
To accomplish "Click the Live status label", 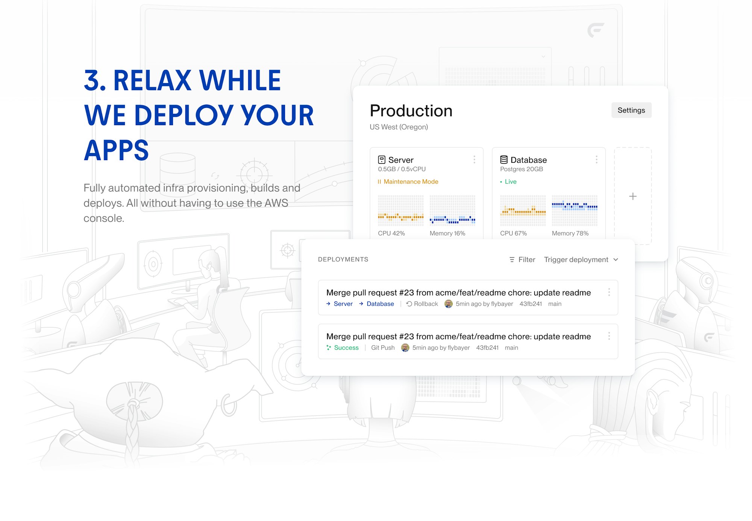I will pos(511,182).
